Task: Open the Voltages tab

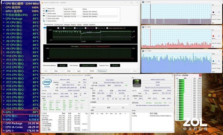Action: tap(67, 25)
